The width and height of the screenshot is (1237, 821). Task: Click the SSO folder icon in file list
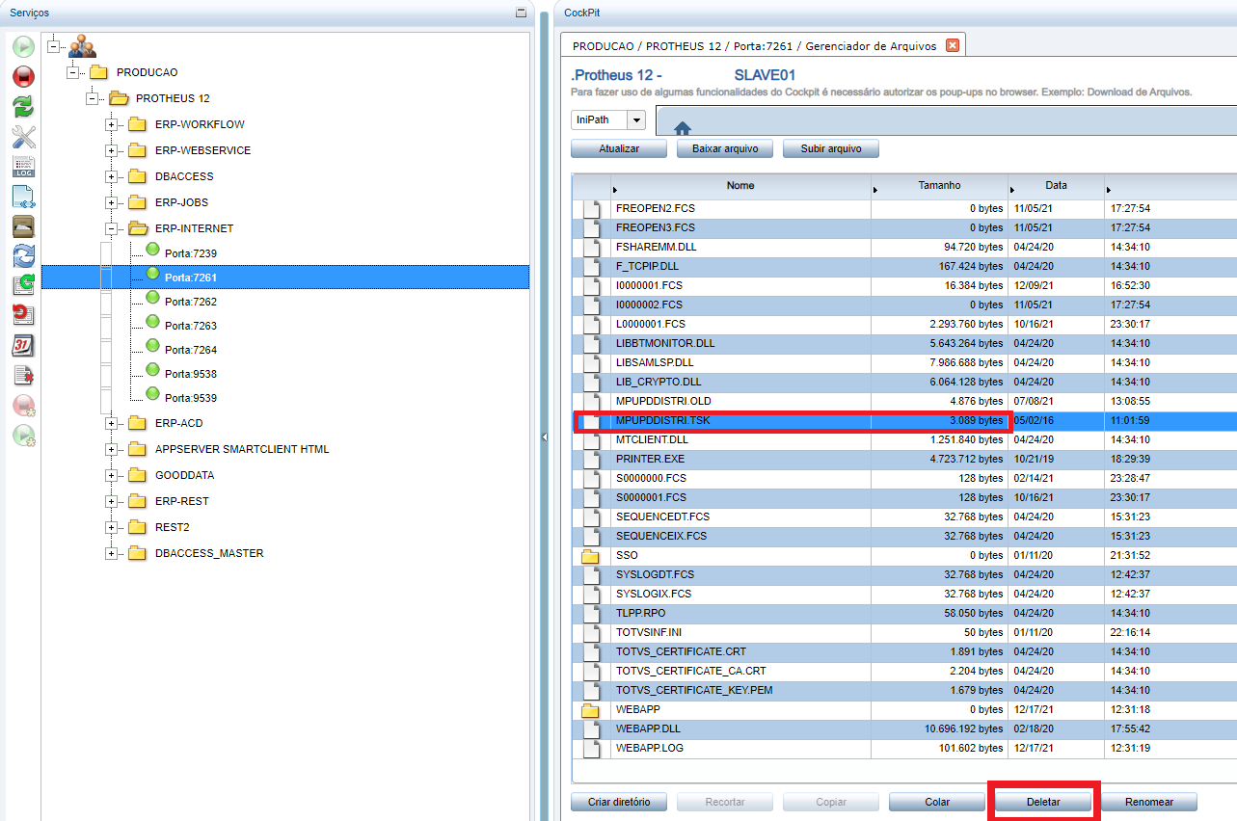point(590,556)
